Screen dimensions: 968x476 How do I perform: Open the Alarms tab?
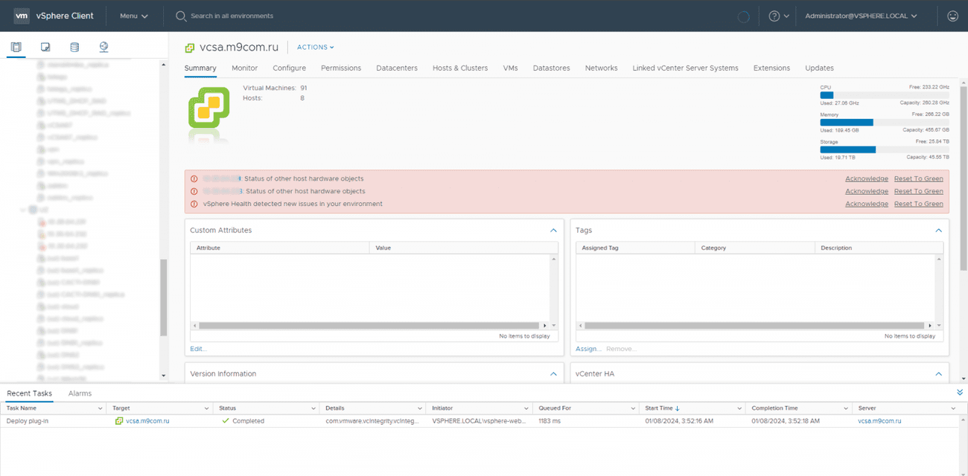click(80, 393)
